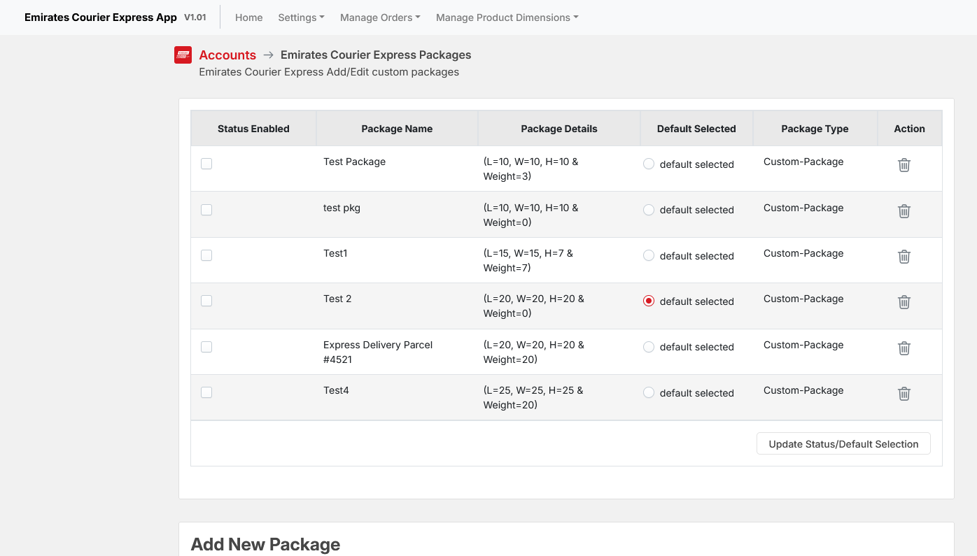977x556 pixels.
Task: Go to the Home menu item
Action: point(248,17)
